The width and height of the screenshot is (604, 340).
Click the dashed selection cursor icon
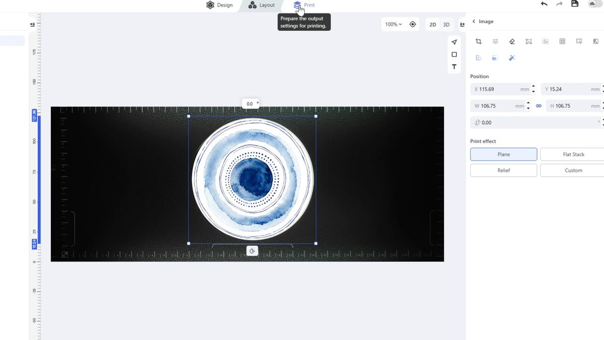[x=579, y=41]
